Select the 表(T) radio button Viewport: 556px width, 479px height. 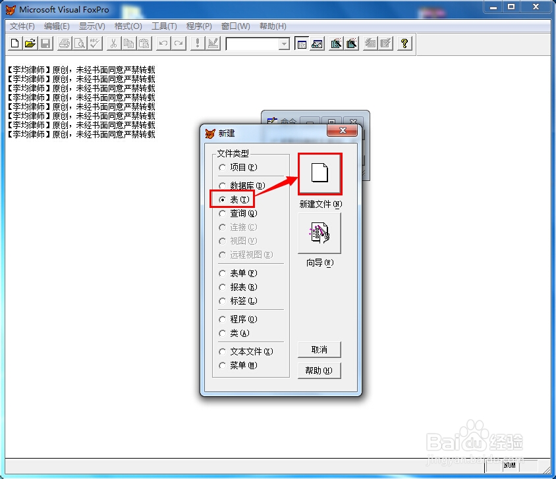tap(222, 199)
